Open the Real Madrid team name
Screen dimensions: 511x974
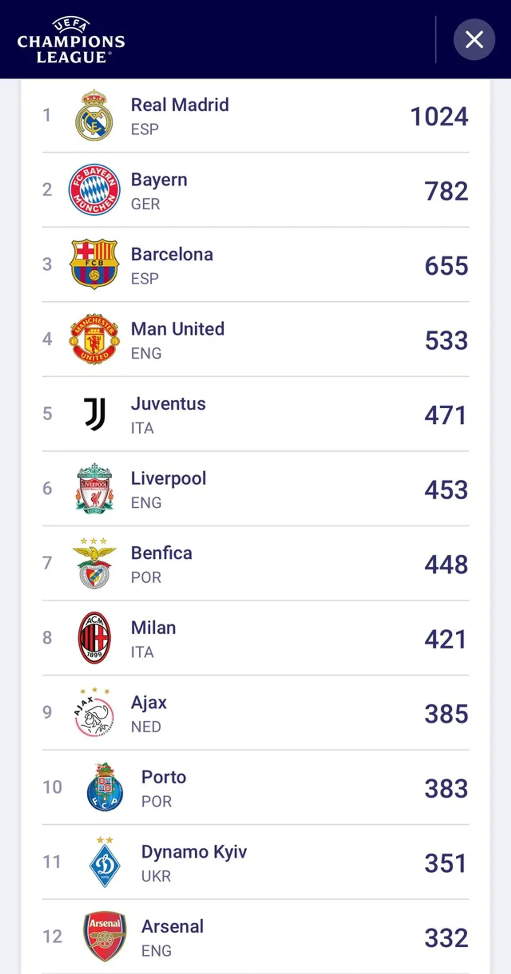[x=180, y=105]
